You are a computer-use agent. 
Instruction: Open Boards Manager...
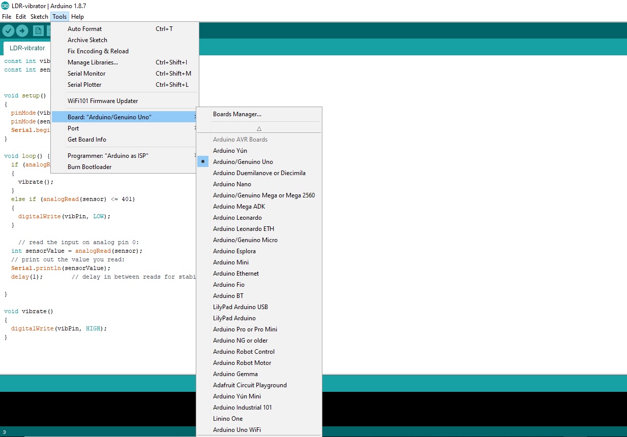tap(259, 114)
